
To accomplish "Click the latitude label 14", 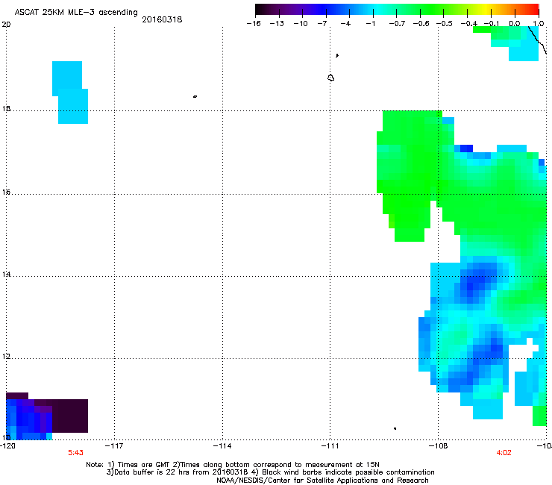I will 6,274.
